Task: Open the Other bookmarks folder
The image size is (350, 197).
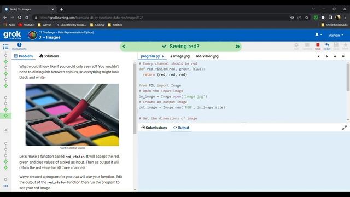Action: coord(334,25)
